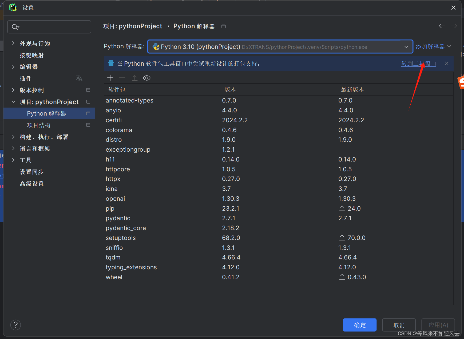464x339 pixels.
Task: Select the pydantic_core package row
Action: click(x=279, y=228)
